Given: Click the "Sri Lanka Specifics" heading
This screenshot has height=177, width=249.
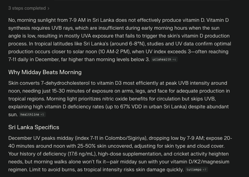Looking at the screenshot, I should [34, 127].
